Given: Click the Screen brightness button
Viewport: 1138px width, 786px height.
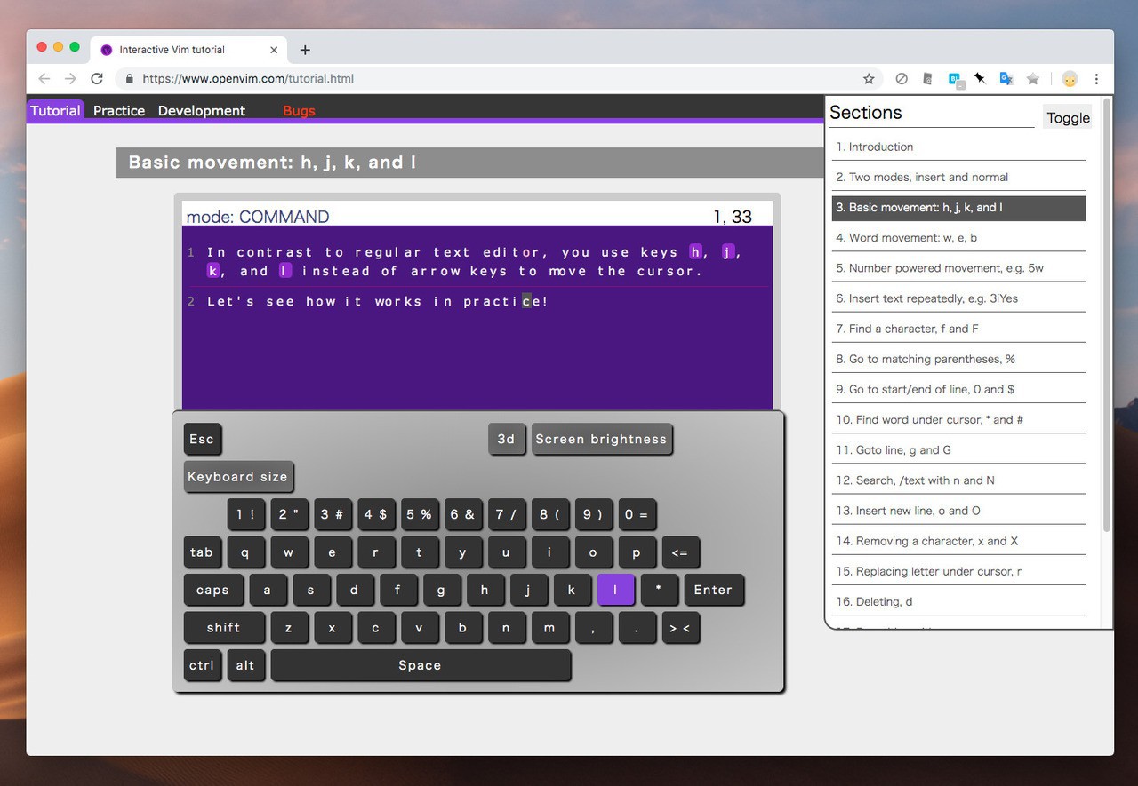Looking at the screenshot, I should [601, 439].
